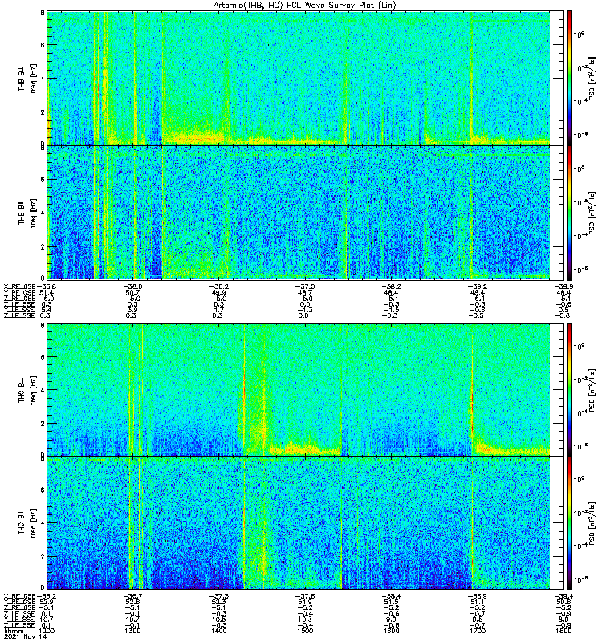Click the color bar beside THB B⊥ panel

point(570,78)
